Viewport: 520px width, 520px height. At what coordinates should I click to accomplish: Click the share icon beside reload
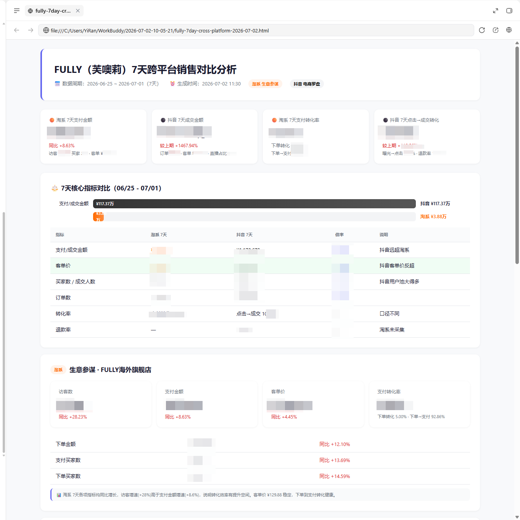(496, 30)
